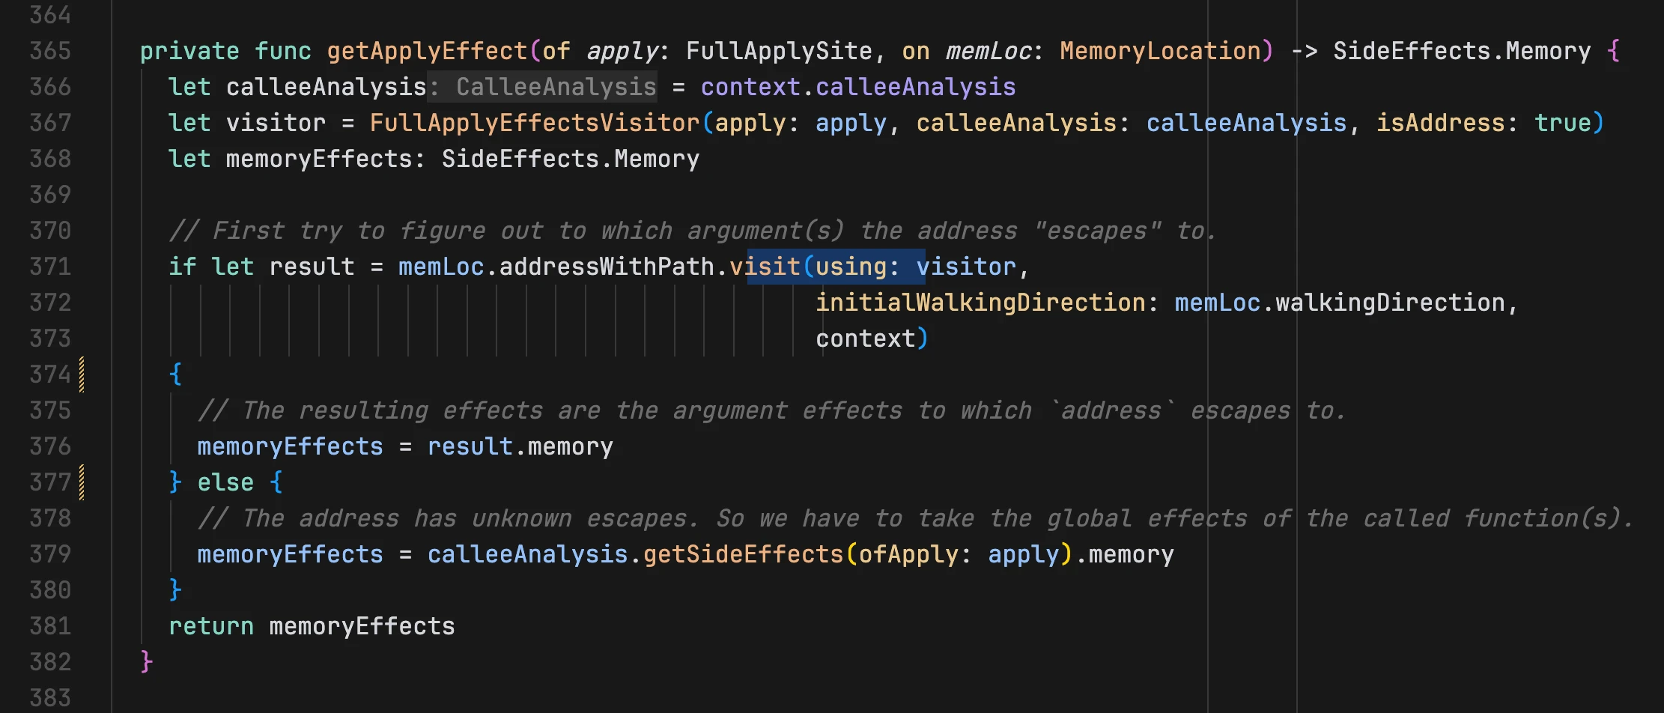
Task: Click the SideEffects.Memory return type on line 365
Action: pyautogui.click(x=1462, y=51)
